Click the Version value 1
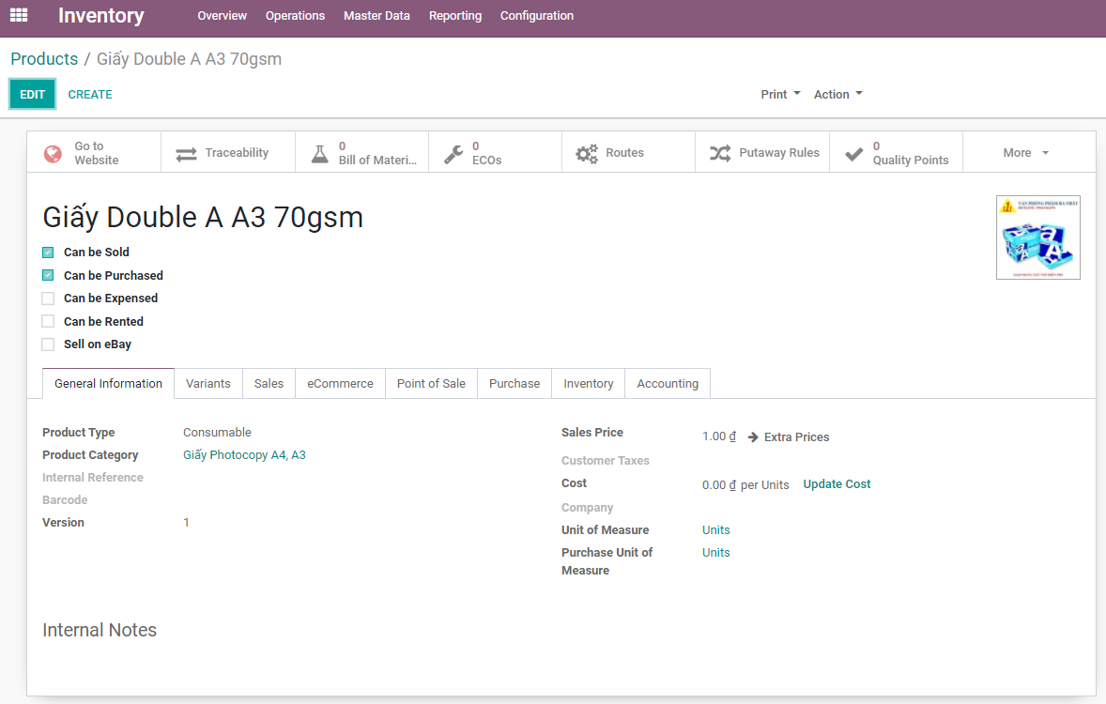 pos(186,523)
